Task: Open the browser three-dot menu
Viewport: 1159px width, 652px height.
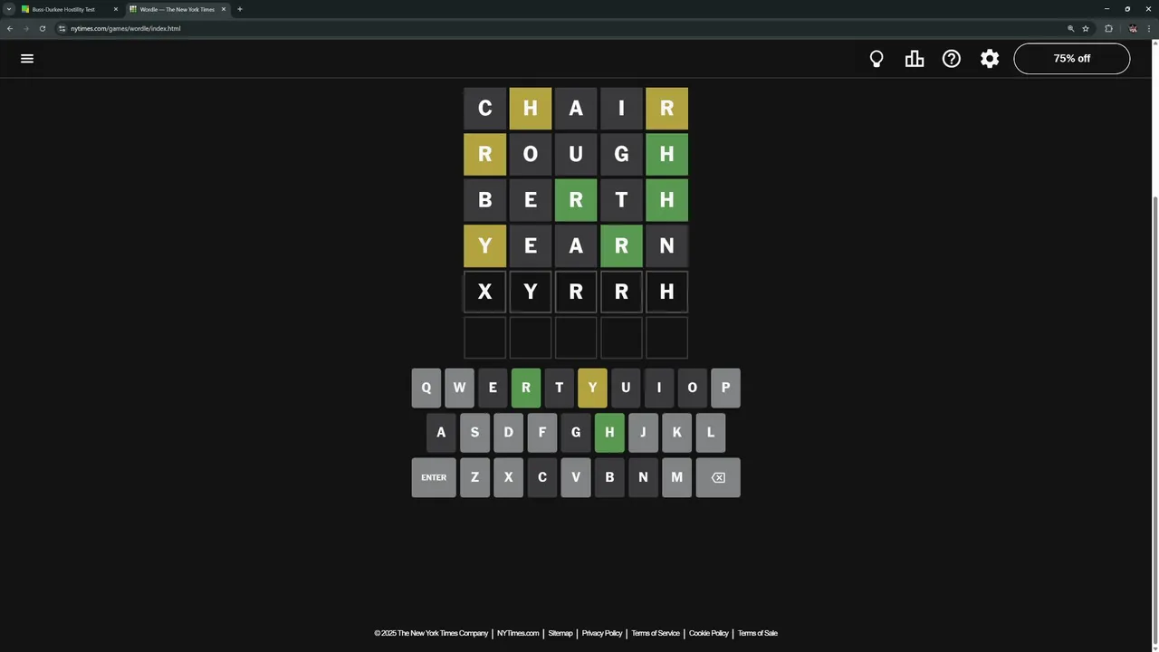Action: (1147, 28)
